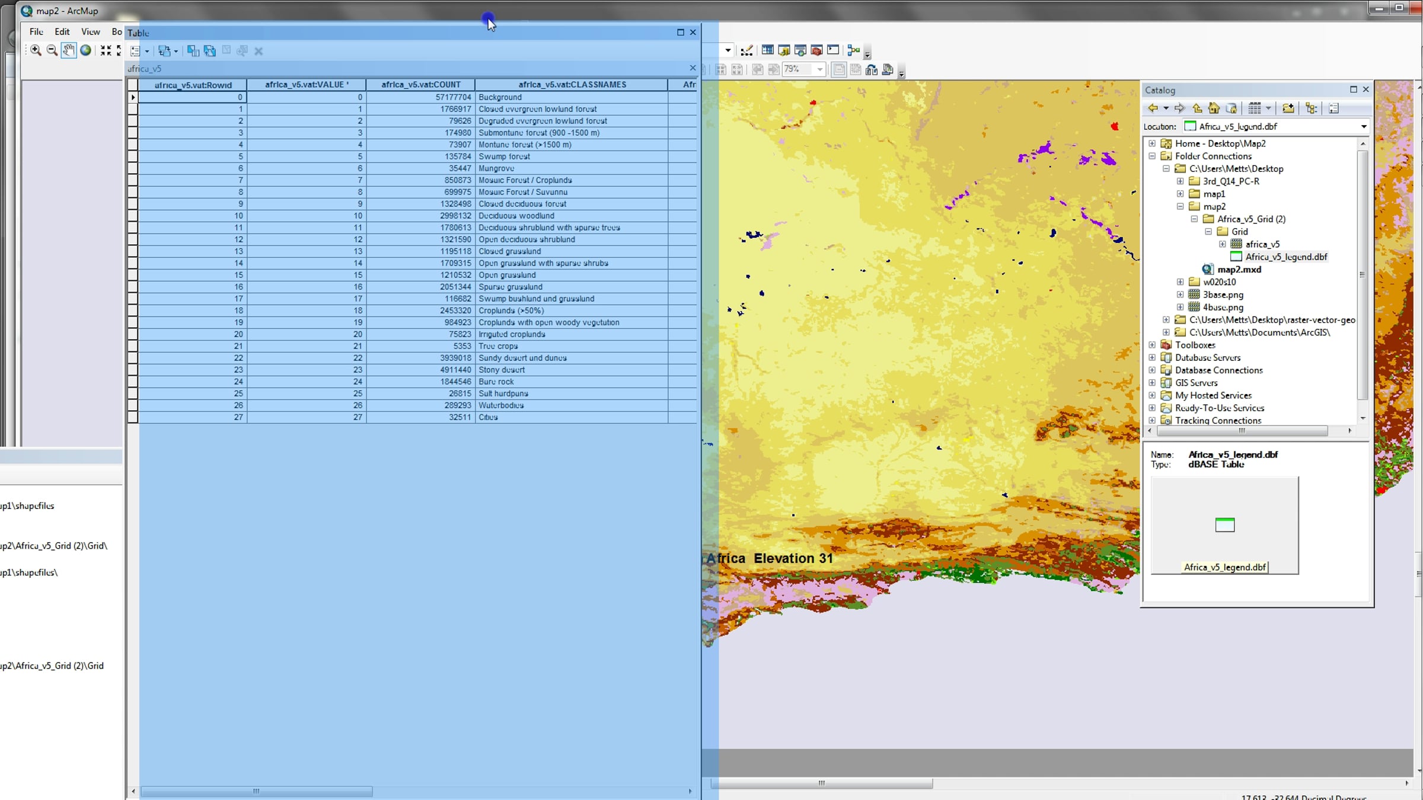Click the Catalog Home folder icon
This screenshot has width=1423, height=800.
click(1214, 108)
